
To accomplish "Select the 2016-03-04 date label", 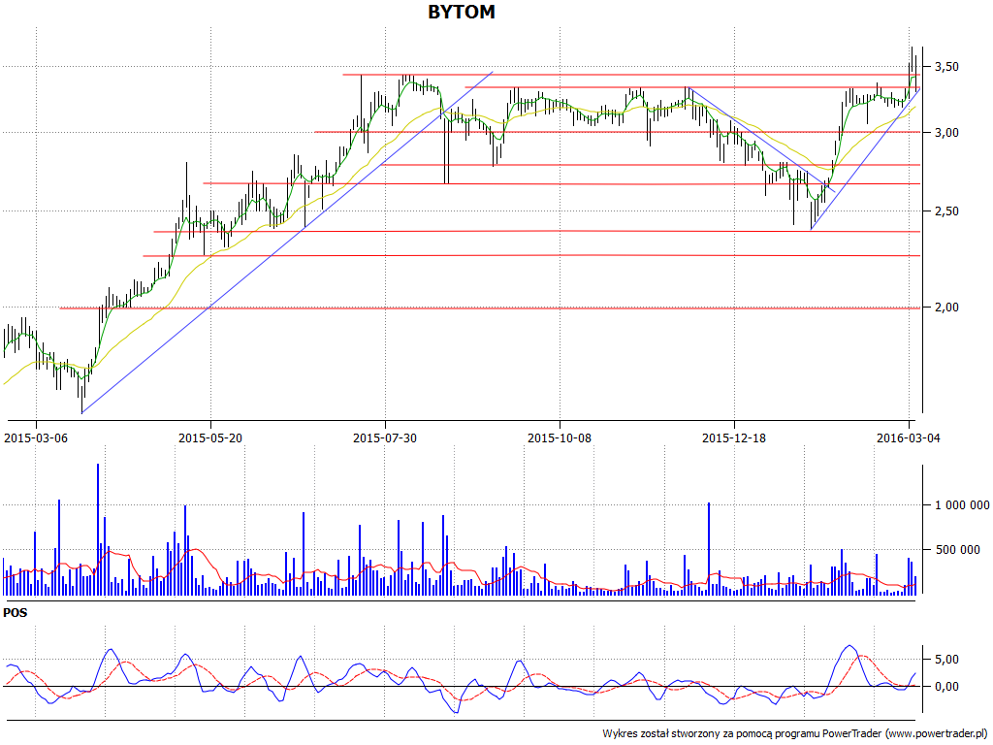I will pos(908,437).
